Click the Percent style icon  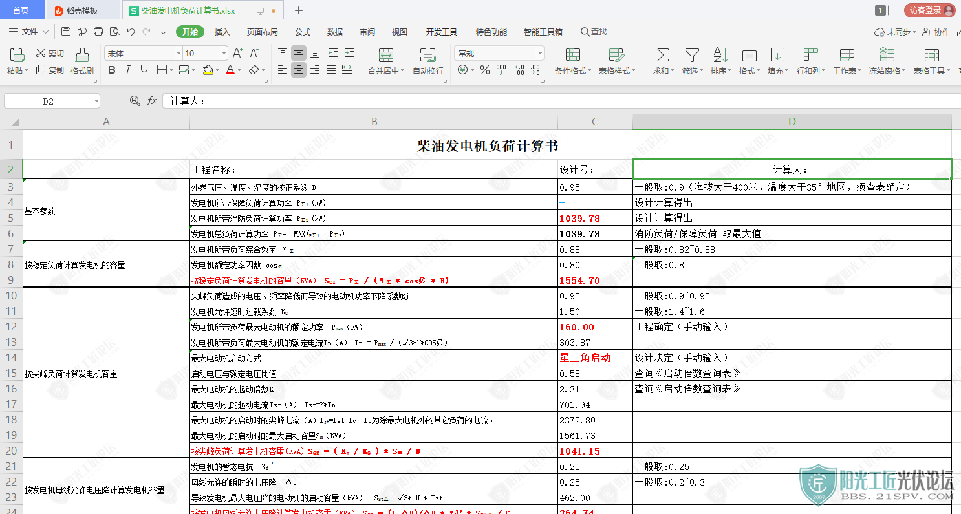485,70
